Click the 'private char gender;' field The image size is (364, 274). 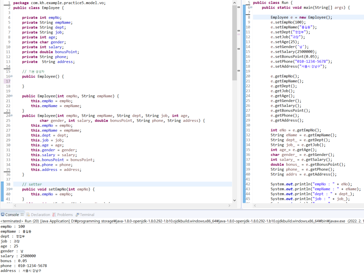tap(44, 42)
